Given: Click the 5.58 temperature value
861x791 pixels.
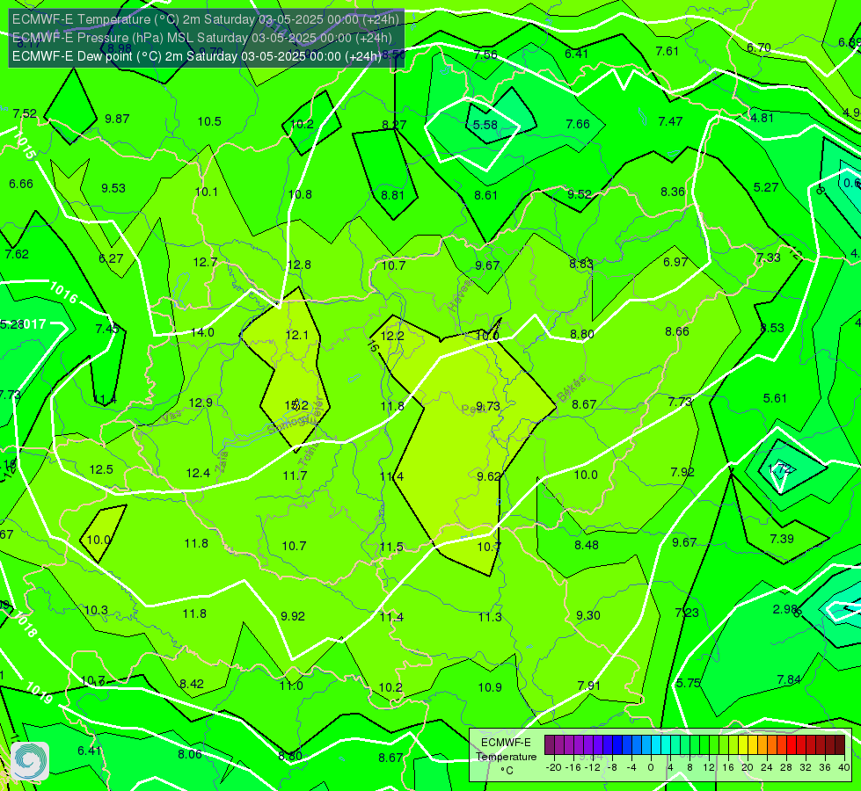Looking at the screenshot, I should (x=485, y=125).
